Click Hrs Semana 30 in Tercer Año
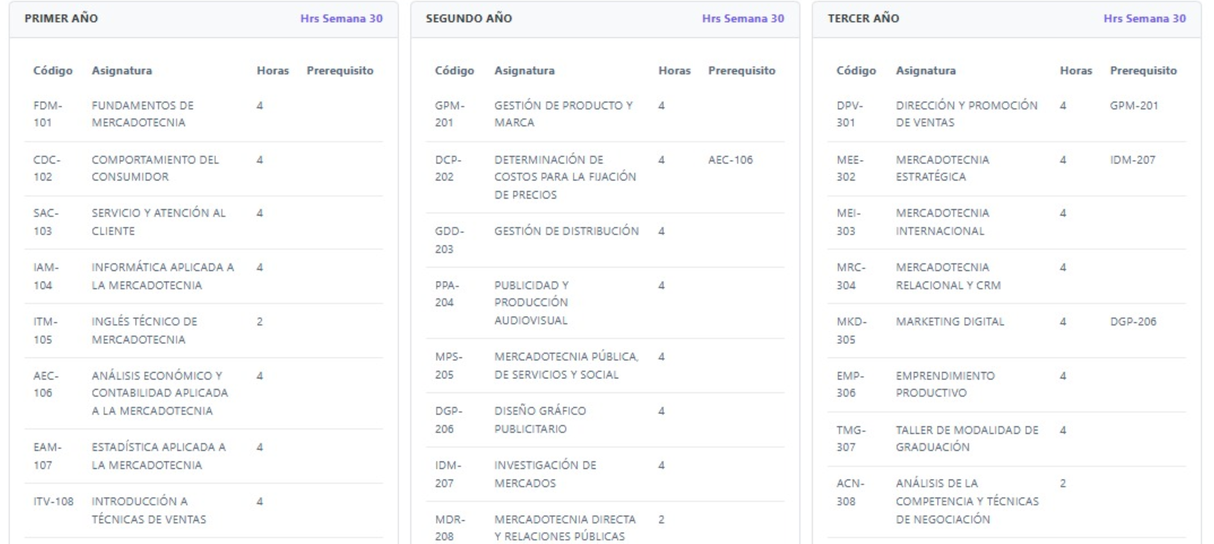1214x544 pixels. click(1144, 18)
